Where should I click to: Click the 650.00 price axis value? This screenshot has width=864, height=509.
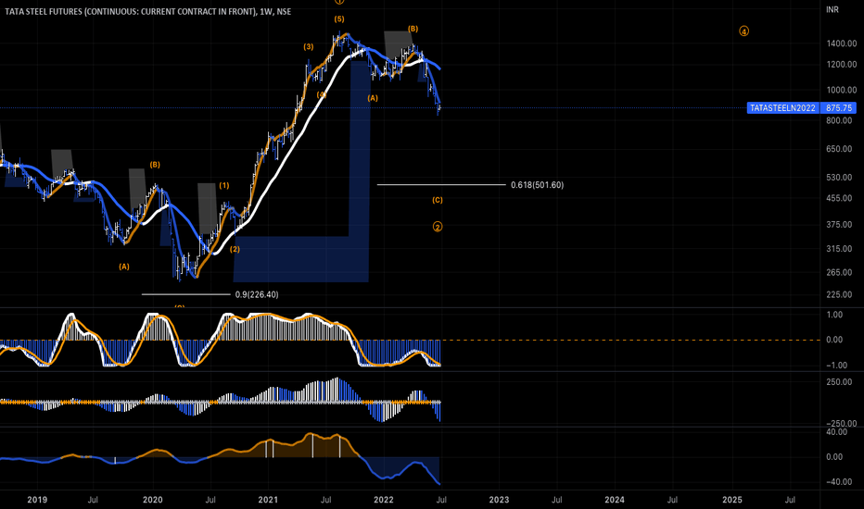point(839,149)
